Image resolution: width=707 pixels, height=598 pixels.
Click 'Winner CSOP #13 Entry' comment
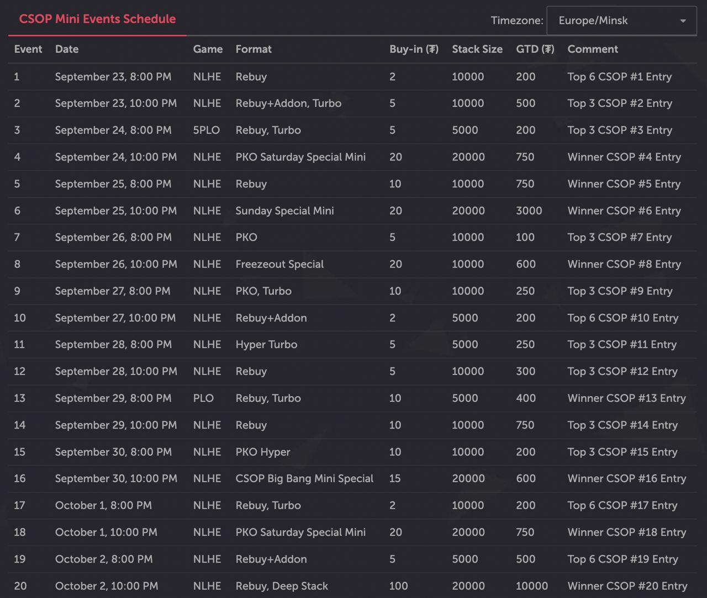[626, 398]
